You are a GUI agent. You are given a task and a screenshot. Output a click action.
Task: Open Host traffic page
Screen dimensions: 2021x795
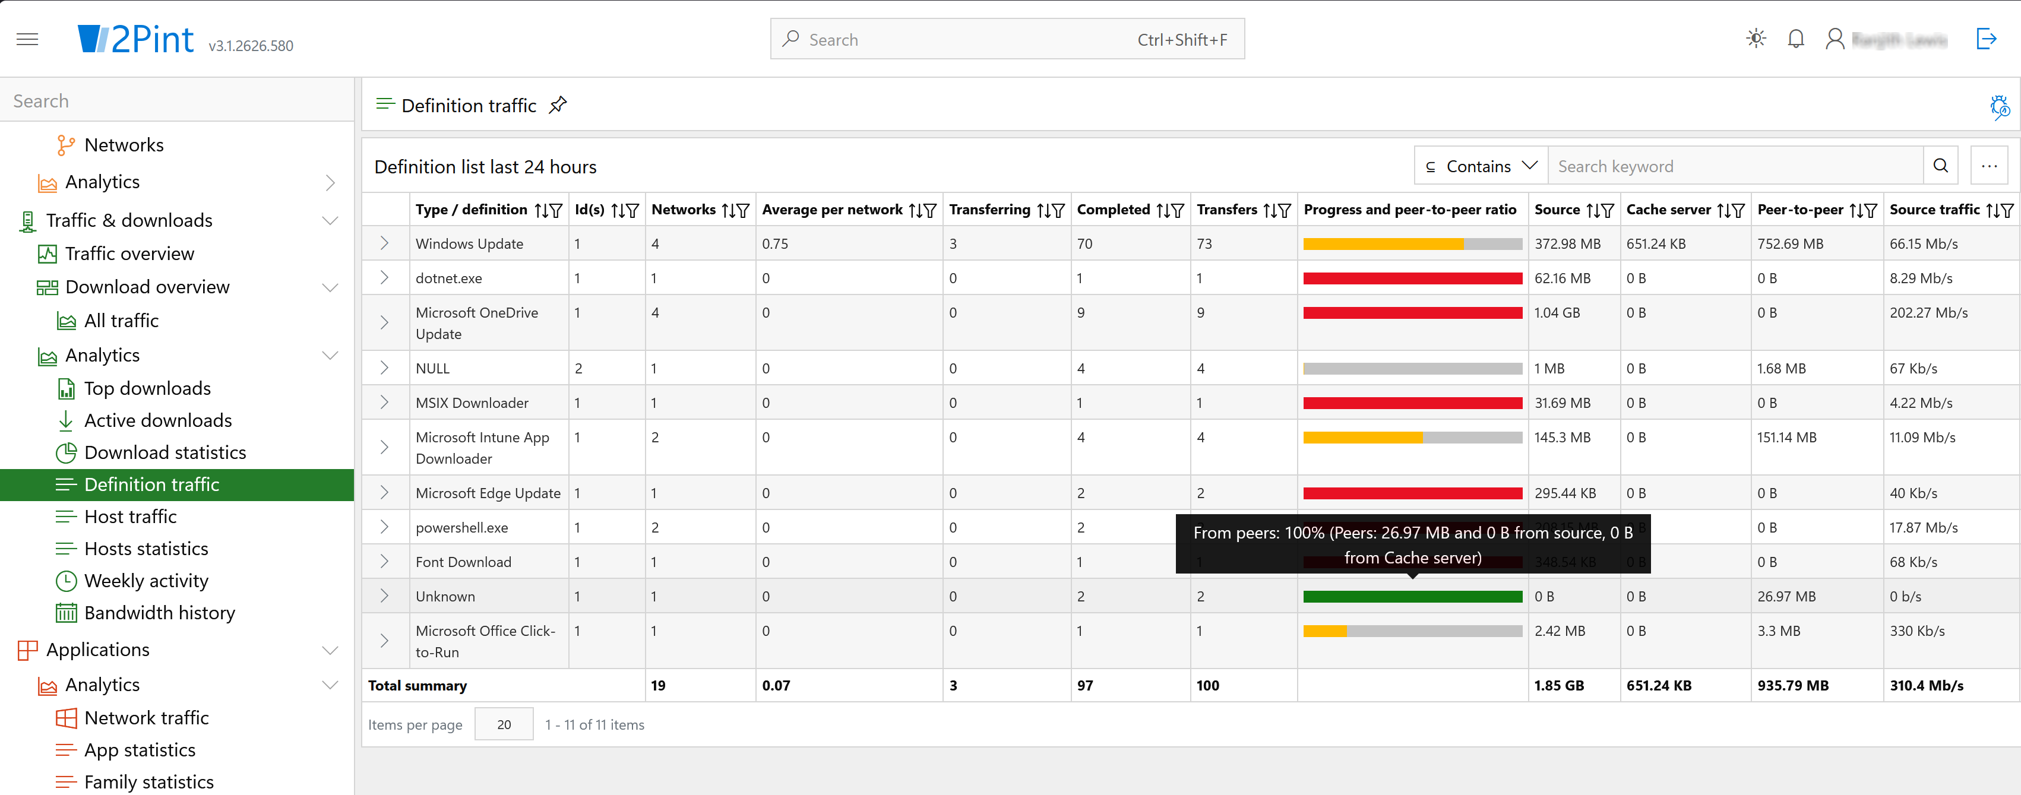(x=130, y=517)
